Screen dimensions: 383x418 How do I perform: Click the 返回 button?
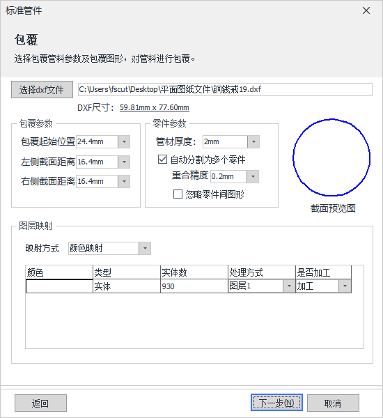40,403
